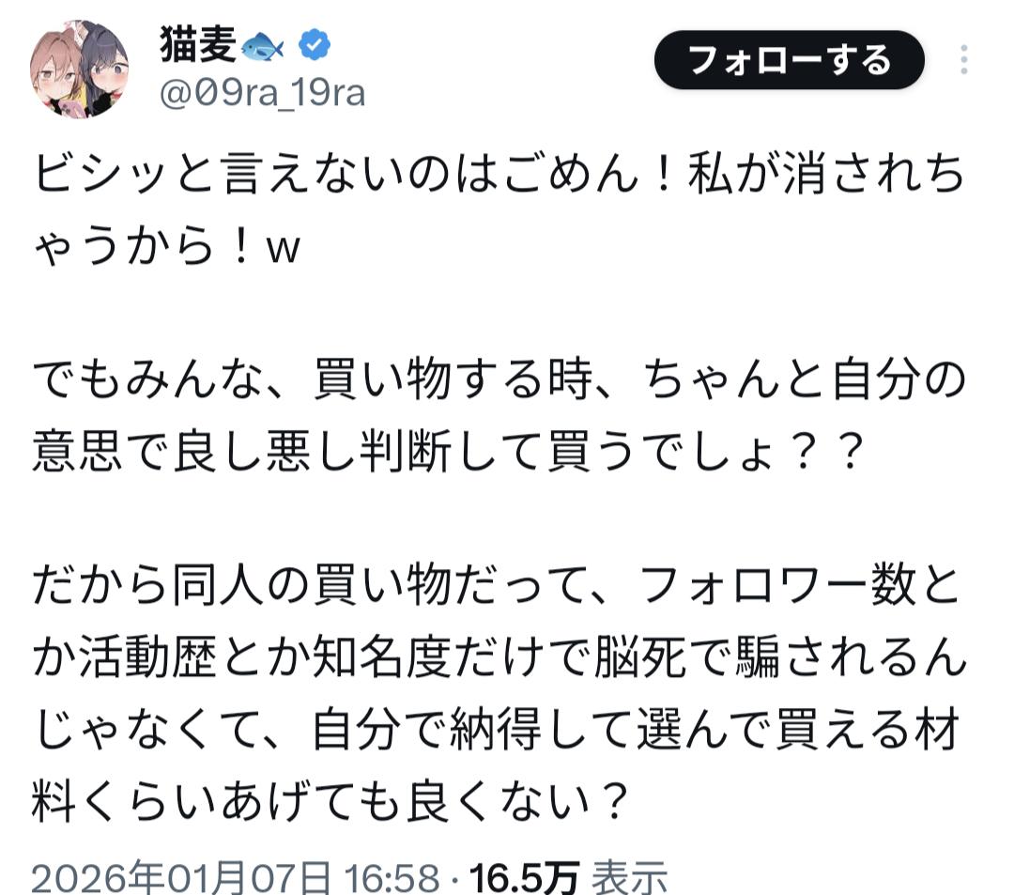This screenshot has height=895, width=1014.
Task: Click the fish emoji beside the name
Action: point(263,46)
